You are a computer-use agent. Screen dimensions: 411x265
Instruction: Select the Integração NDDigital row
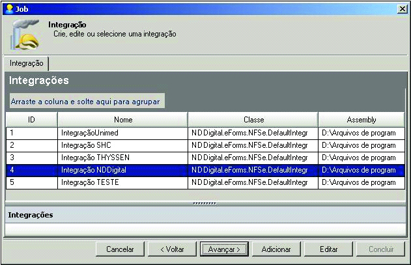coord(122,170)
